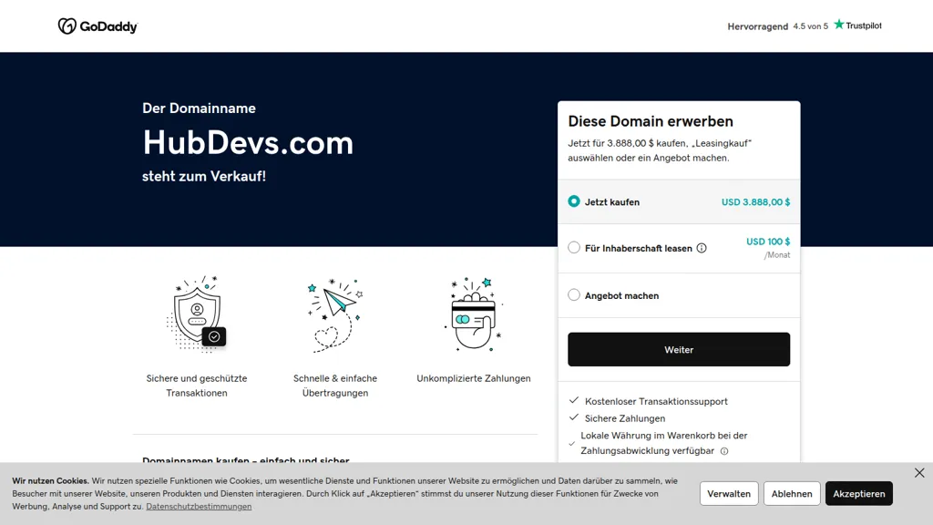The width and height of the screenshot is (933, 525).
Task: Click the credit card payment illustration
Action: (474, 314)
